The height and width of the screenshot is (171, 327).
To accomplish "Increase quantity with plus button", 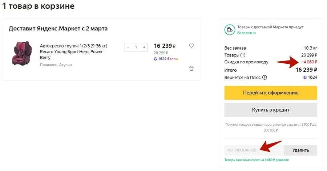I will (x=144, y=47).
